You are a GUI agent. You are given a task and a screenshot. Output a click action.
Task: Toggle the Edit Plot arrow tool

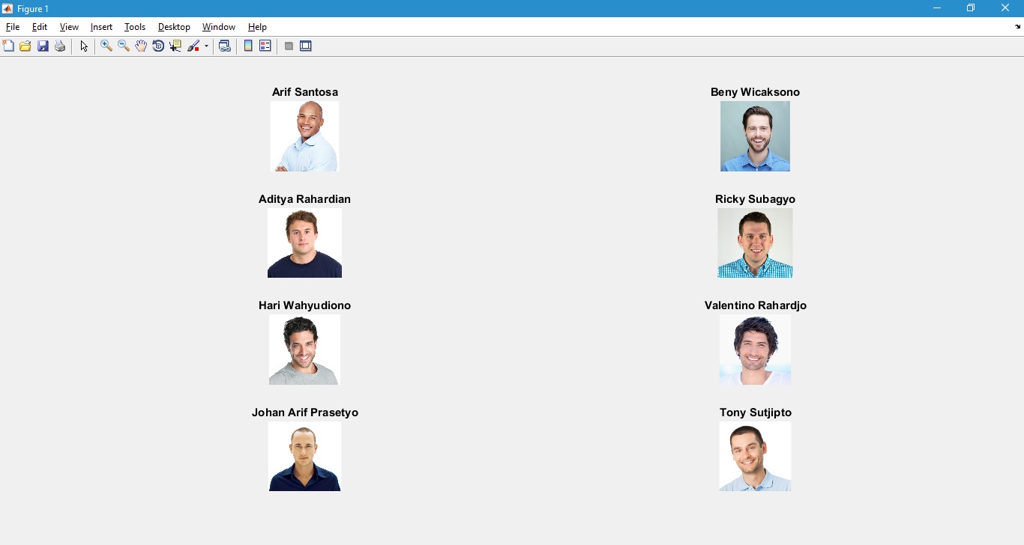[84, 46]
